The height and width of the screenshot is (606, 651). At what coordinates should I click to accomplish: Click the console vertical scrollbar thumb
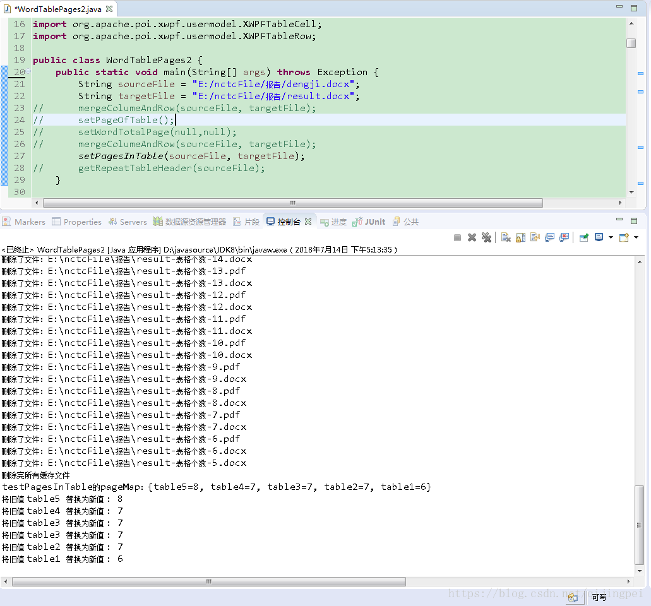click(x=640, y=525)
